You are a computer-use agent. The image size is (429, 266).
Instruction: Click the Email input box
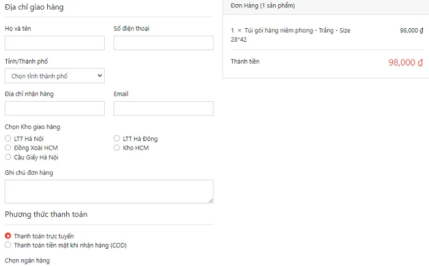164,108
